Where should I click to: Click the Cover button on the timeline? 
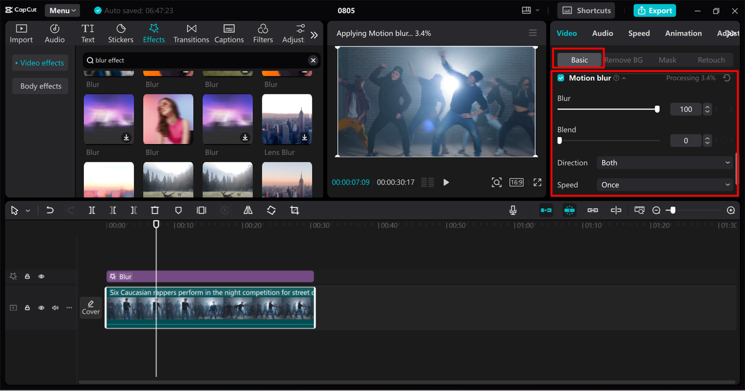pos(91,307)
